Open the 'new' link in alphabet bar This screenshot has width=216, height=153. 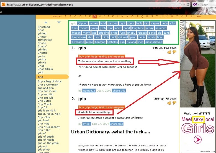coord(198,17)
